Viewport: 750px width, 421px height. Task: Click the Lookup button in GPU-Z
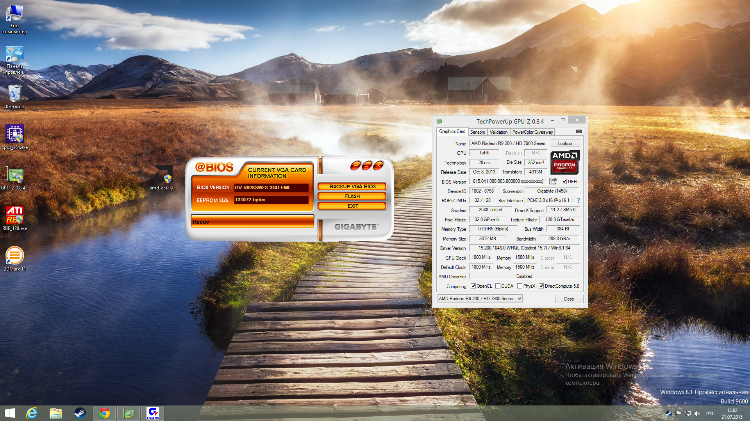pyautogui.click(x=565, y=143)
